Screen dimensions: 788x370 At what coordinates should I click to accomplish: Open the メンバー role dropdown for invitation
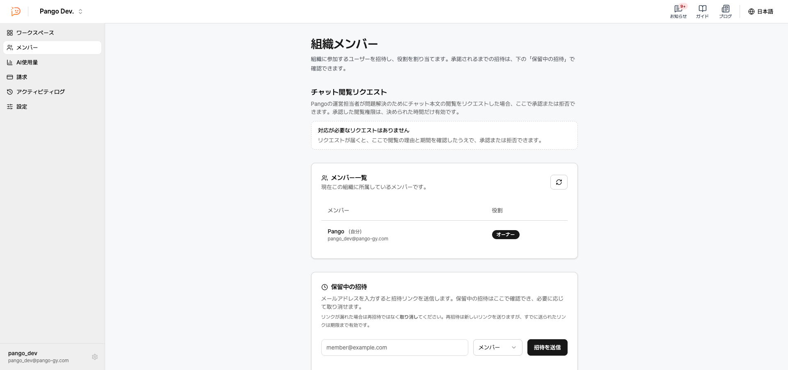pyautogui.click(x=497, y=347)
